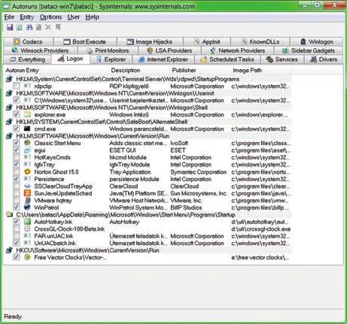
Task: Click the Norton Ghost 15.0 entry icon
Action: [27, 171]
